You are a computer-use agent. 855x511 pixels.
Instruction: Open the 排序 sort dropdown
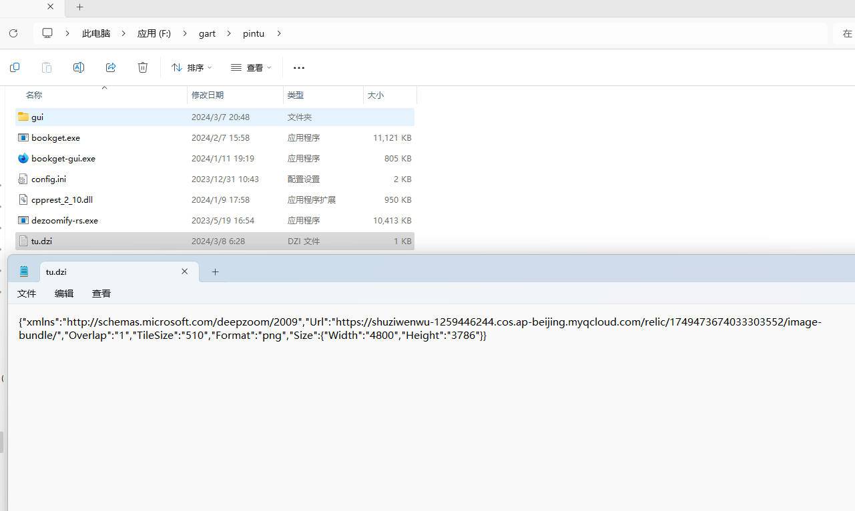[x=191, y=67]
